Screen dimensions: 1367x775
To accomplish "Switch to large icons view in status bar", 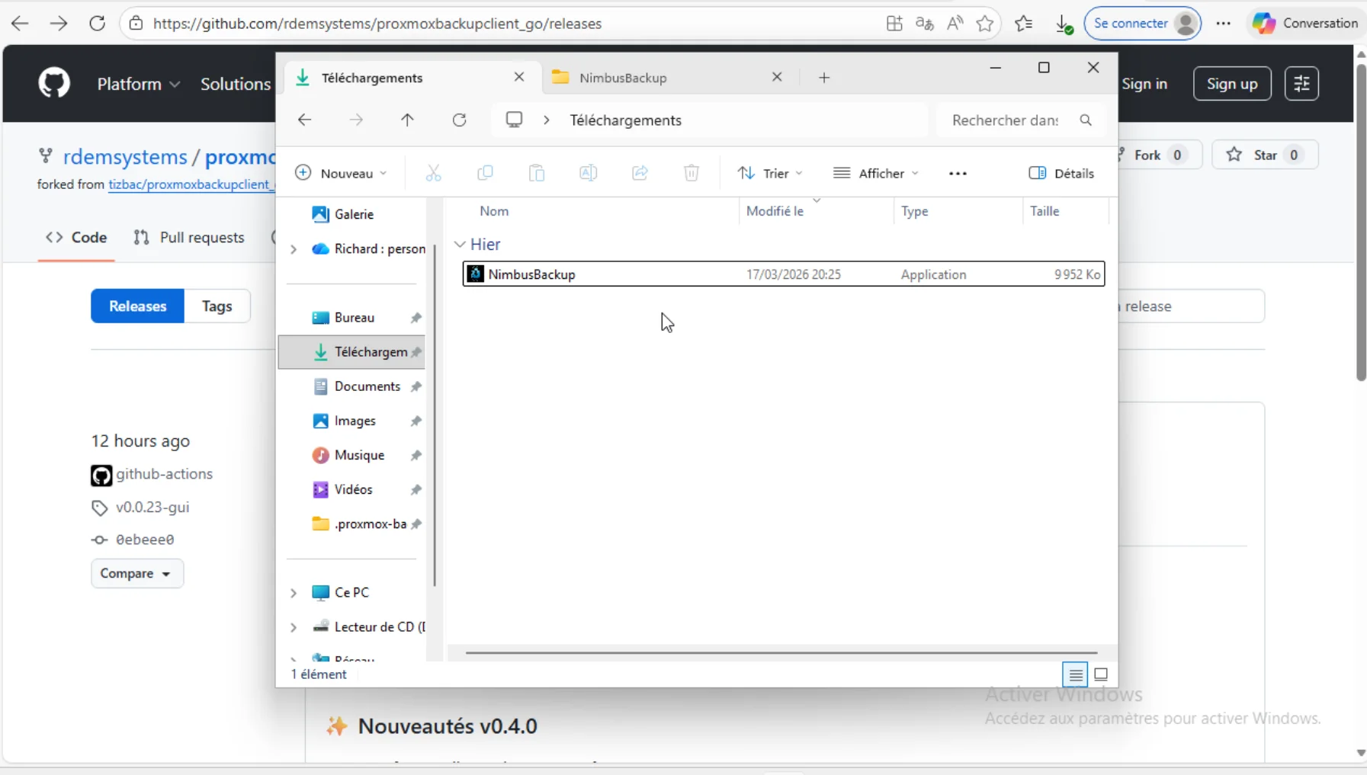I will click(1100, 674).
